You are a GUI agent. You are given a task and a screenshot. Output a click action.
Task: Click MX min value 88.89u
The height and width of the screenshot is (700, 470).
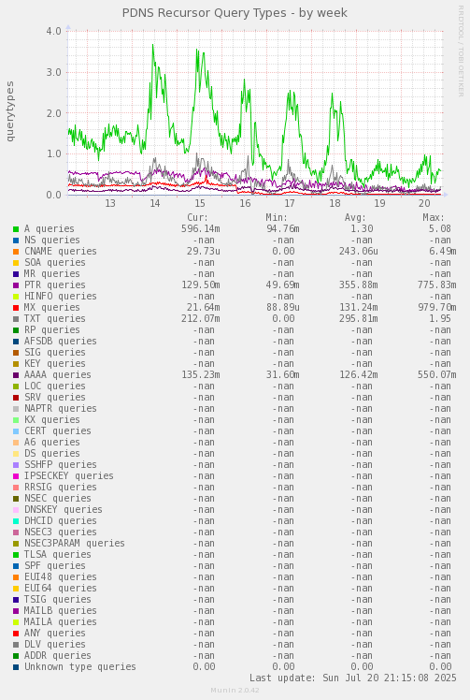tap(282, 307)
